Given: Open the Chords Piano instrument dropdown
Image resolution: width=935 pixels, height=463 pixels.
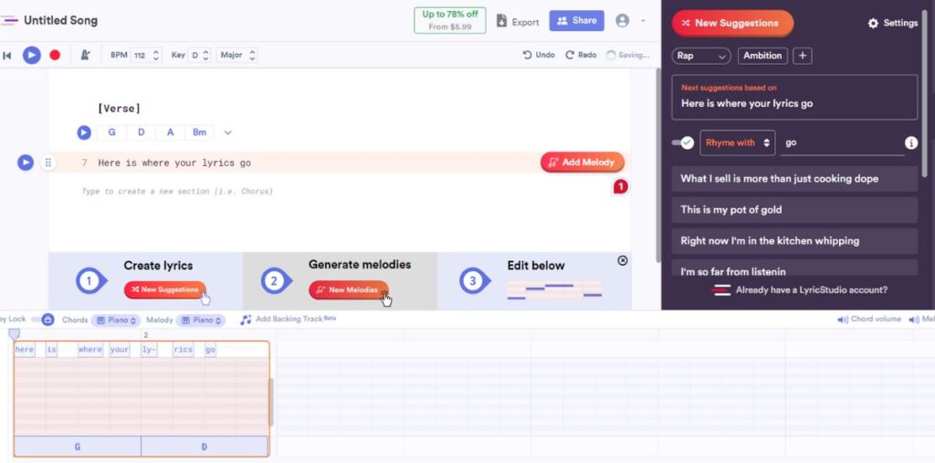Looking at the screenshot, I should coord(115,321).
